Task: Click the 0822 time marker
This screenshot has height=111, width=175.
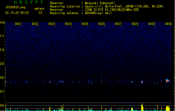Action: click(x=35, y=24)
